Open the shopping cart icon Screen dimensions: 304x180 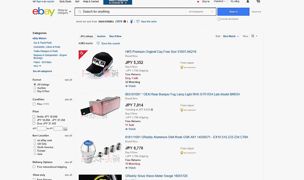click(x=258, y=2)
